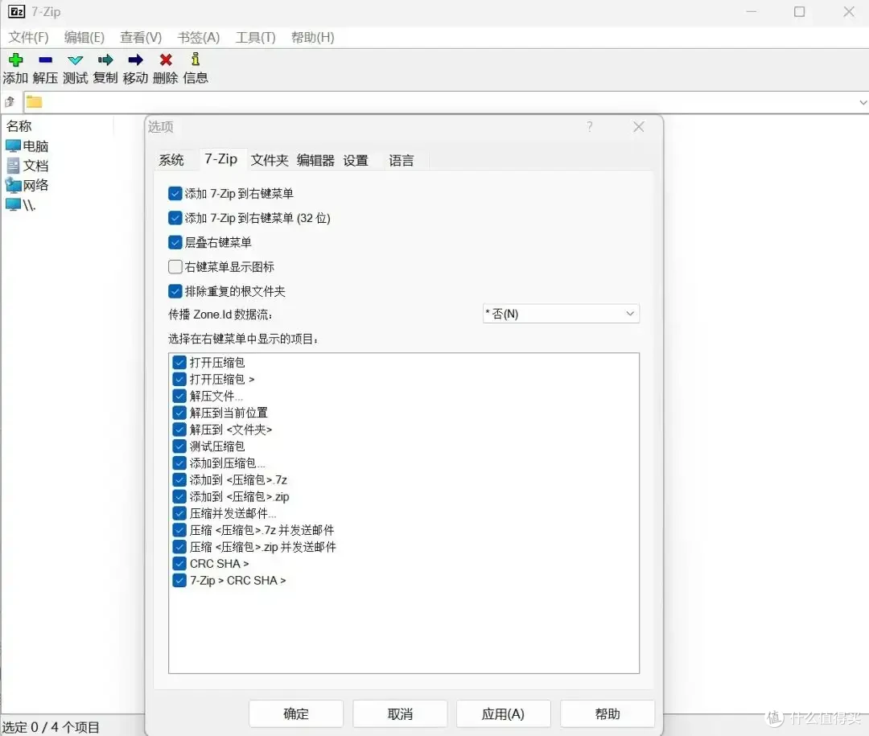Uncheck 压缩并发送邮件... list item
Screen dimensions: 869x736
(179, 513)
